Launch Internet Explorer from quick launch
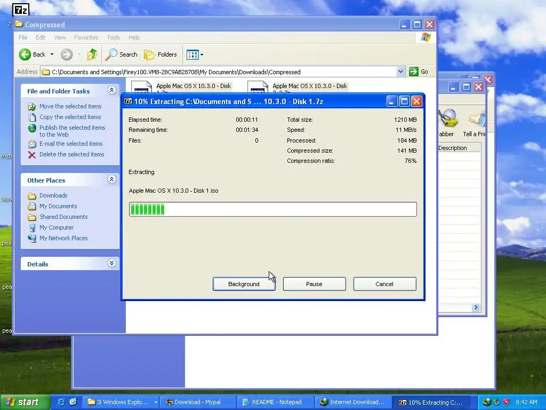Screen dimensions: 546x410 (x=61, y=402)
